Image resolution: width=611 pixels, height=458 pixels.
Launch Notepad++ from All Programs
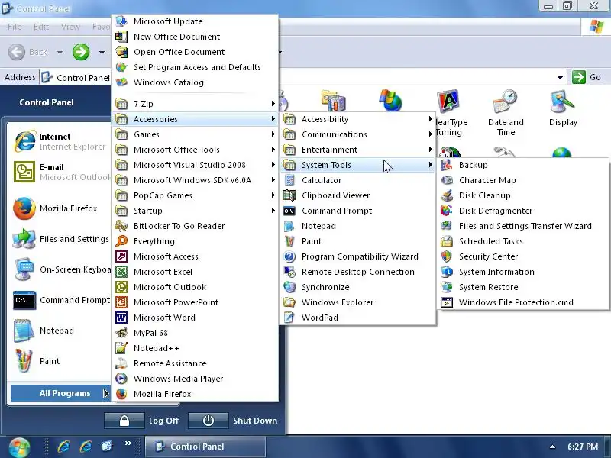(x=195, y=348)
